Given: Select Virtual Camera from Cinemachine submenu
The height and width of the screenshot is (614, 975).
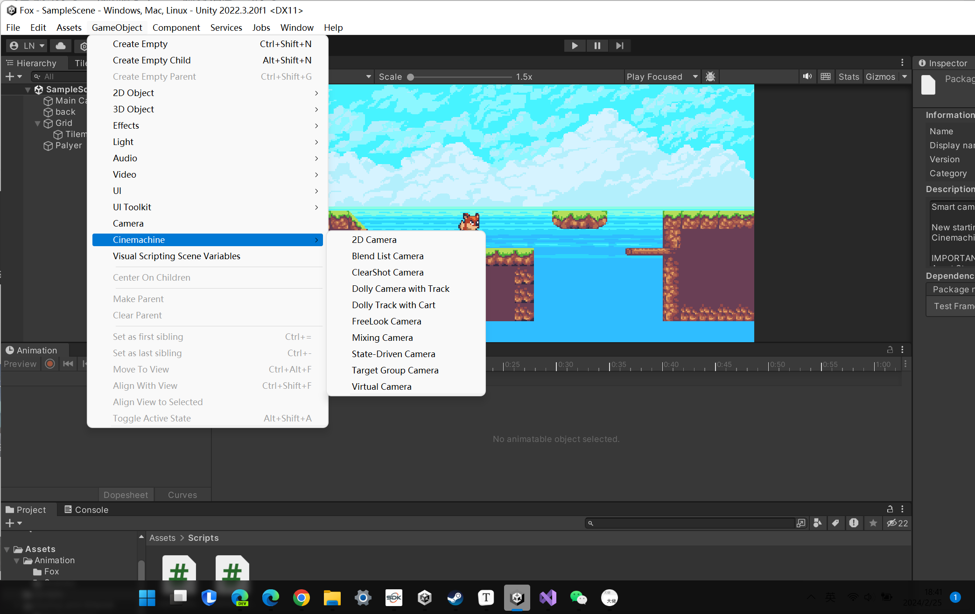Looking at the screenshot, I should click(381, 386).
